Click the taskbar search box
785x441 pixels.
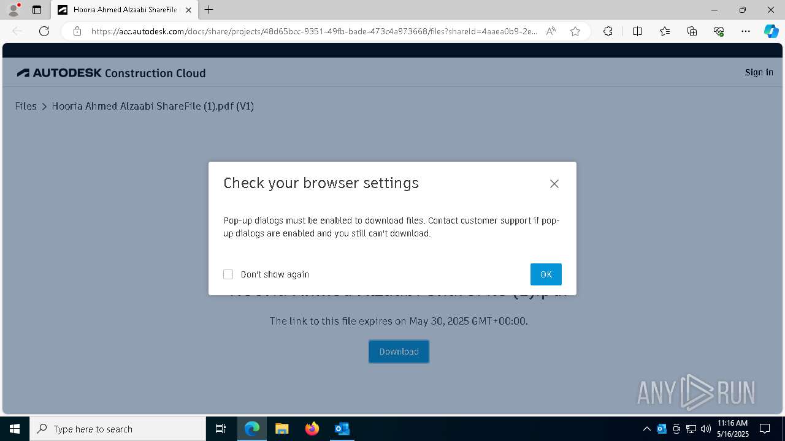[x=118, y=429]
